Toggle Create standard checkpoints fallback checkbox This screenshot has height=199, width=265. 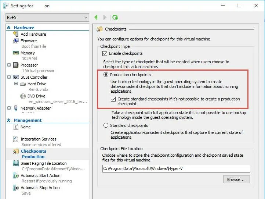click(113, 99)
